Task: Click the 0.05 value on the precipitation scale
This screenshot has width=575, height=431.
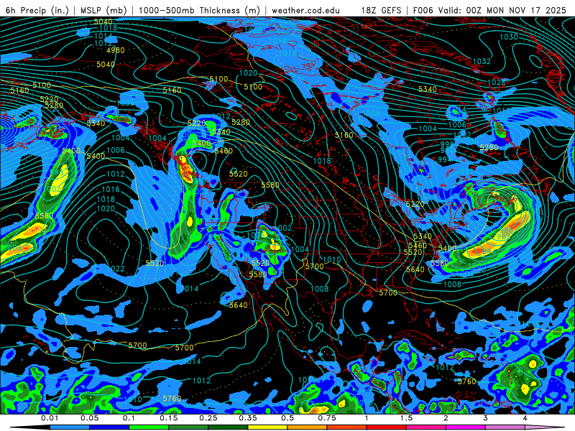Action: 89,418
